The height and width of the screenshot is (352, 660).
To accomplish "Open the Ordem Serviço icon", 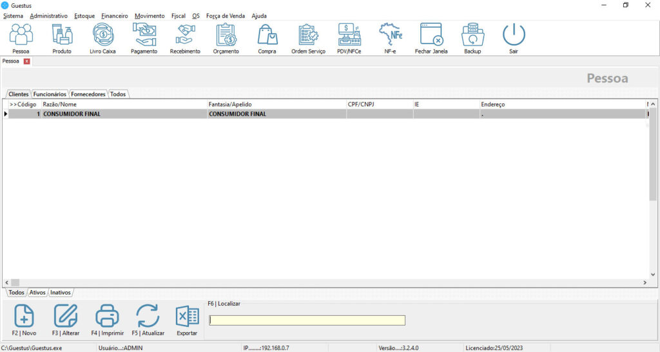I will point(308,37).
